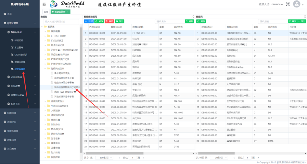Export data from the 数据元 panel
This screenshot has height=164, width=307.
pyautogui.click(x=302, y=21)
